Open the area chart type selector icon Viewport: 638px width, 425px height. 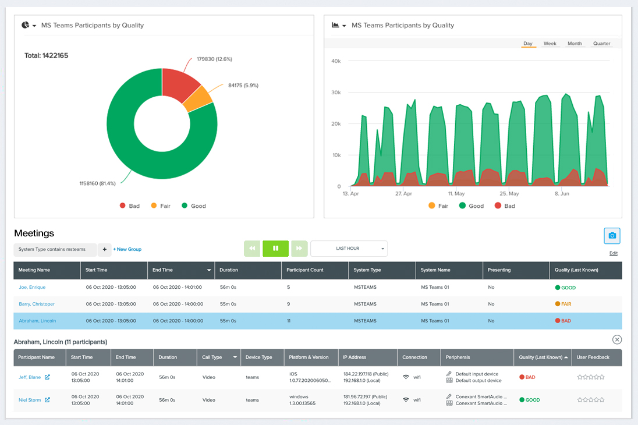(338, 25)
